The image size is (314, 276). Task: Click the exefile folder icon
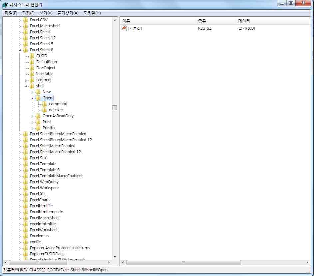tap(25, 242)
